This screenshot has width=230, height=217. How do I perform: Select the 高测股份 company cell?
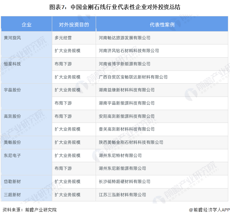coord(12,116)
